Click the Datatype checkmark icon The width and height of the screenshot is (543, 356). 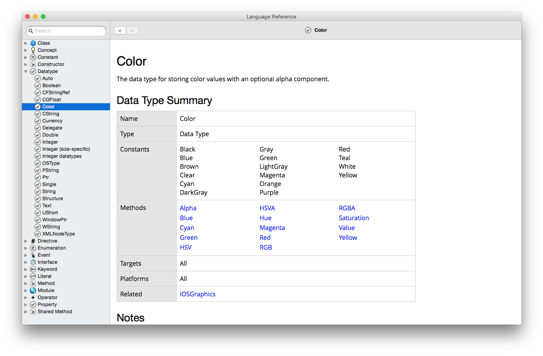tap(33, 71)
